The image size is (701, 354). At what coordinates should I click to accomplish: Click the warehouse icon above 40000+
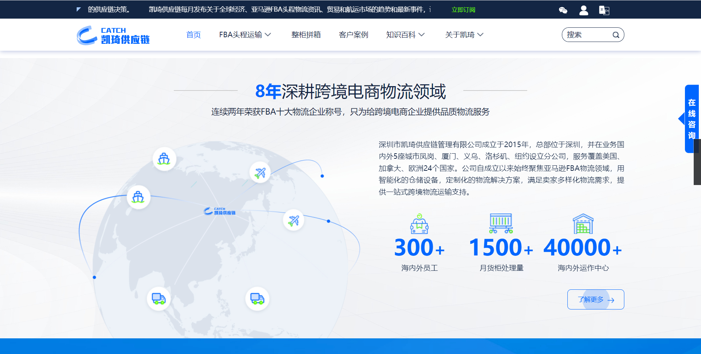[583, 224]
